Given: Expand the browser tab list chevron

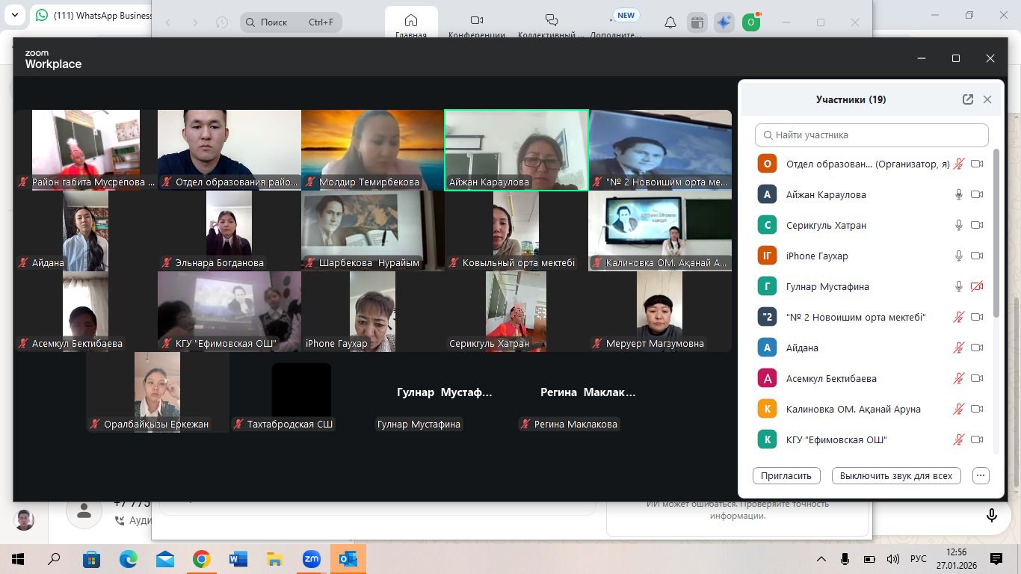Looking at the screenshot, I should pos(16,15).
